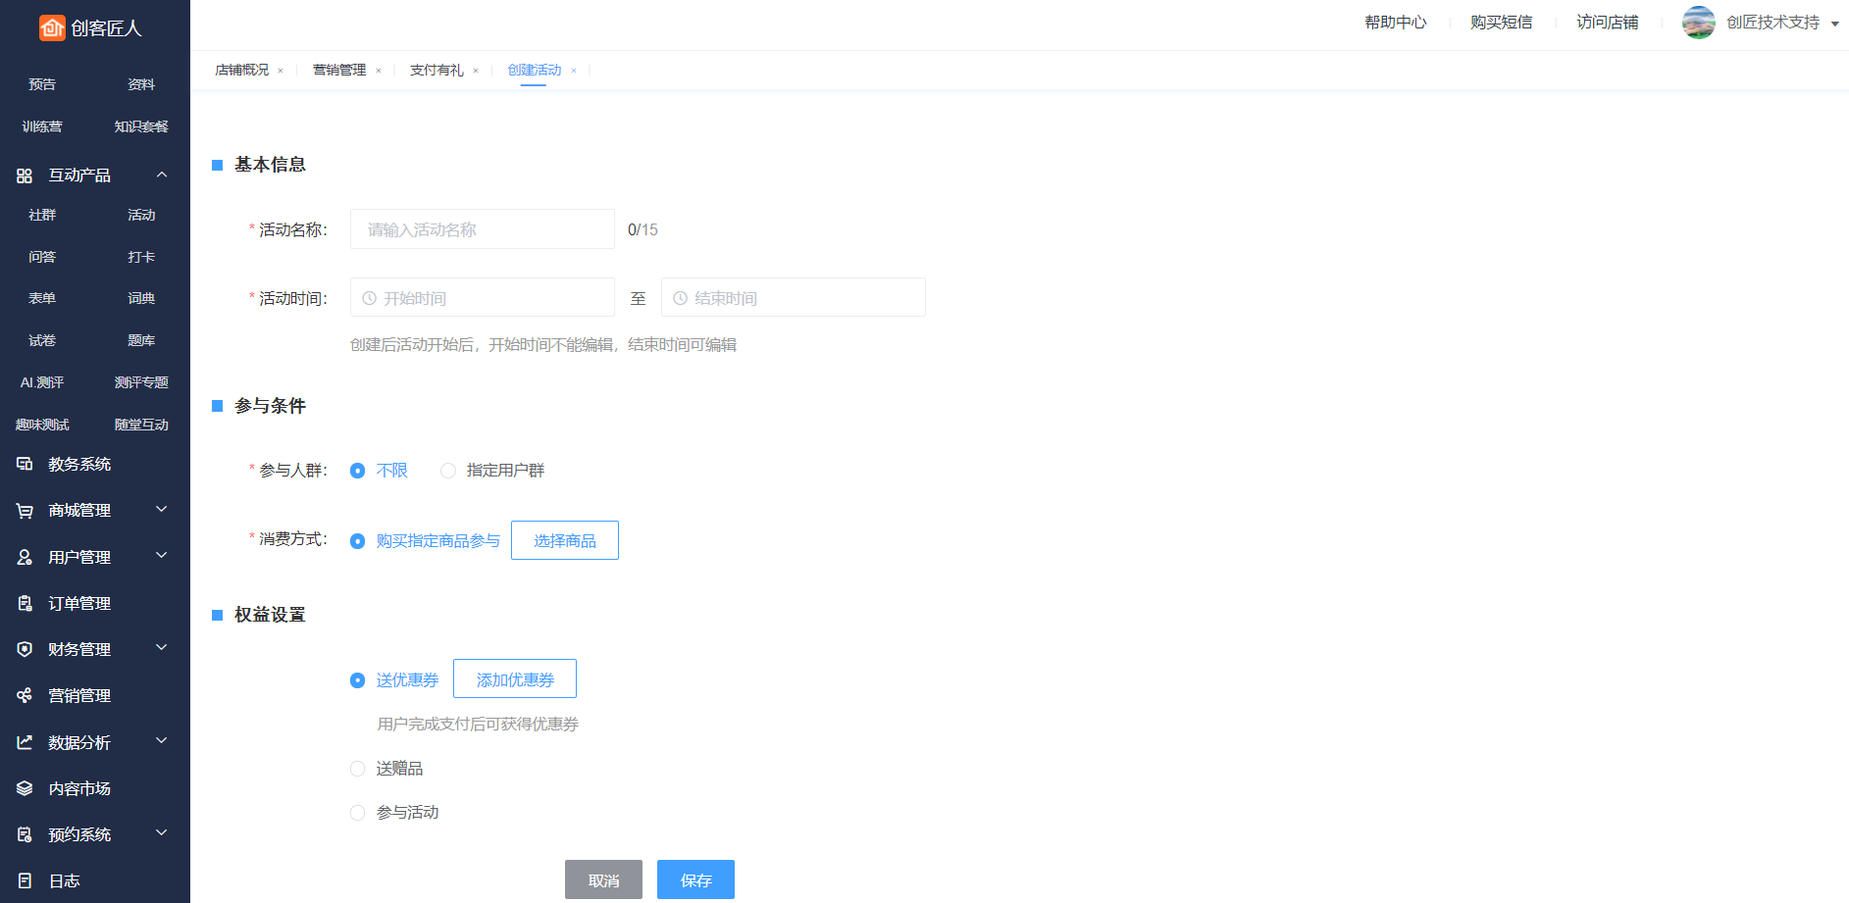Click the 用户管理 person icon
The image size is (1849, 903).
[25, 557]
